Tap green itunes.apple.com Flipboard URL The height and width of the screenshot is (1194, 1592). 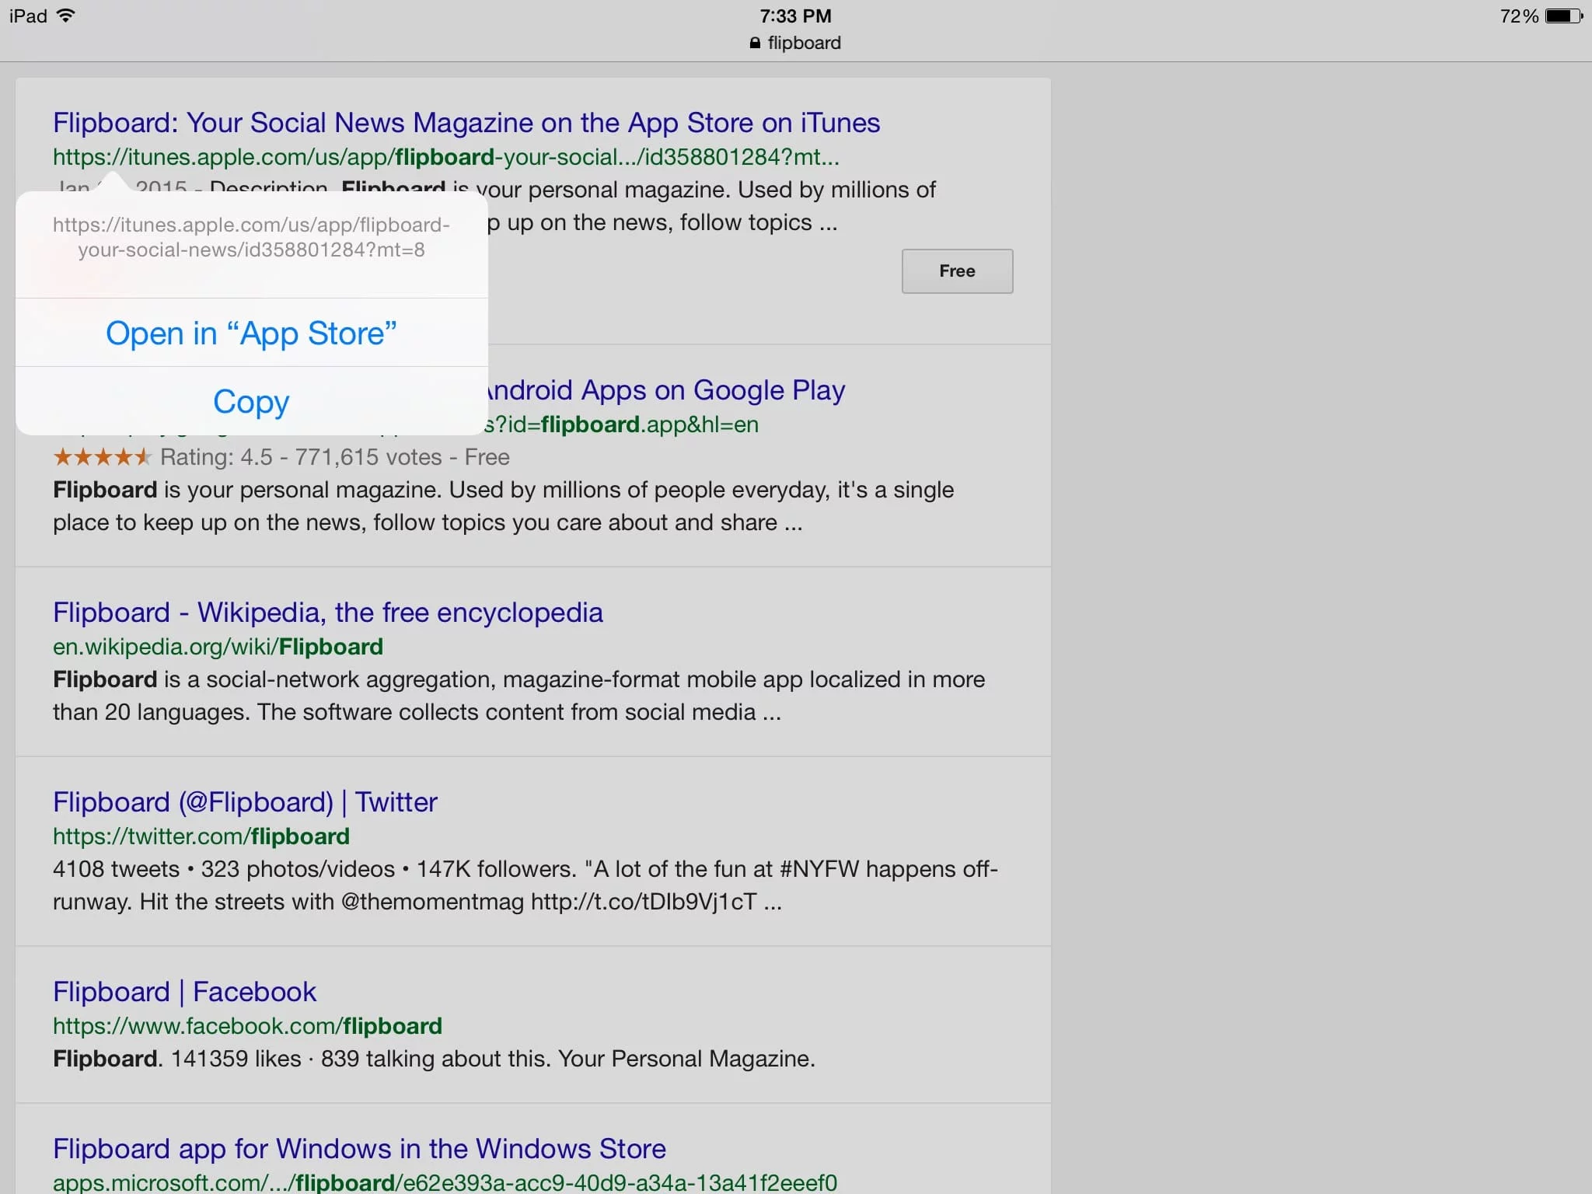[x=445, y=157]
